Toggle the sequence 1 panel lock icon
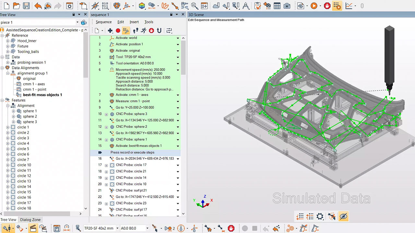 click(x=171, y=15)
